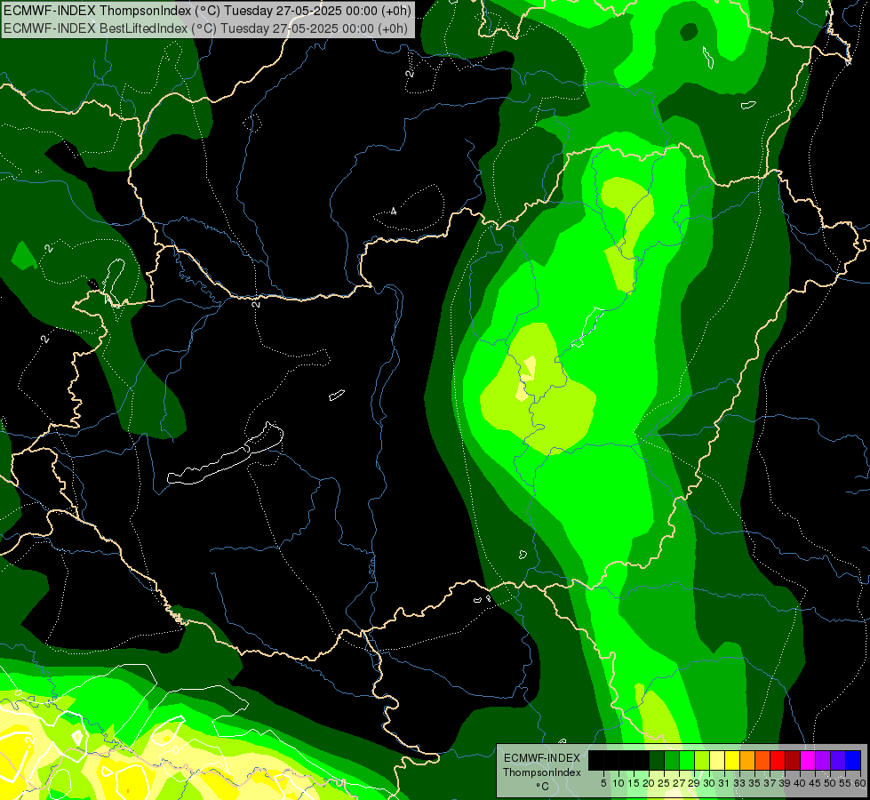The image size is (870, 800).
Task: Click the legend tick value '27'
Action: pyautogui.click(x=679, y=783)
